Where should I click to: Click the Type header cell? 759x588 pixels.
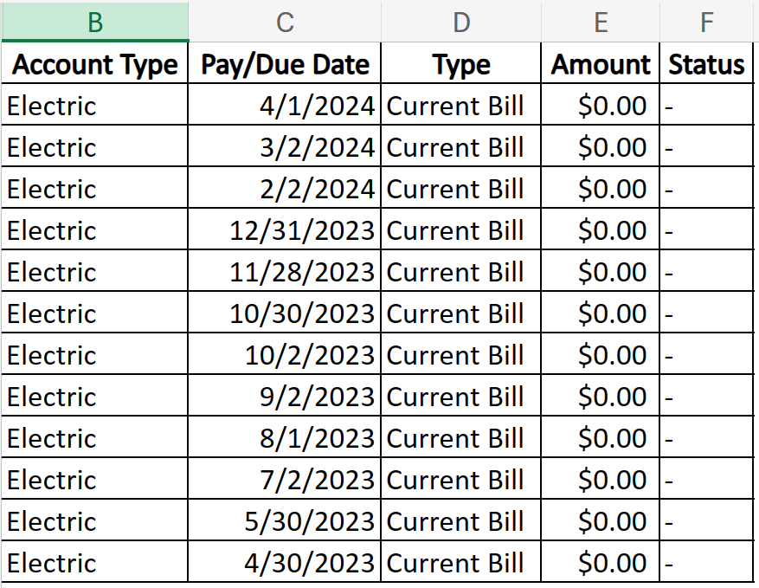pos(461,64)
